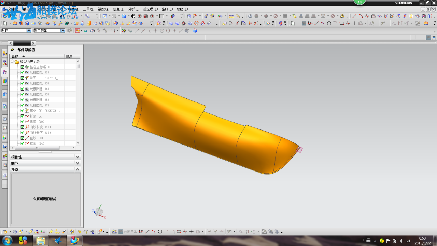The height and width of the screenshot is (246, 437).
Task: Click the back arrow above the navigator
Action: (11, 43)
